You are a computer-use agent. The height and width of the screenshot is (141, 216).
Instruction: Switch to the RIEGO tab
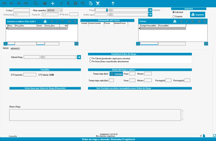coord(6,48)
